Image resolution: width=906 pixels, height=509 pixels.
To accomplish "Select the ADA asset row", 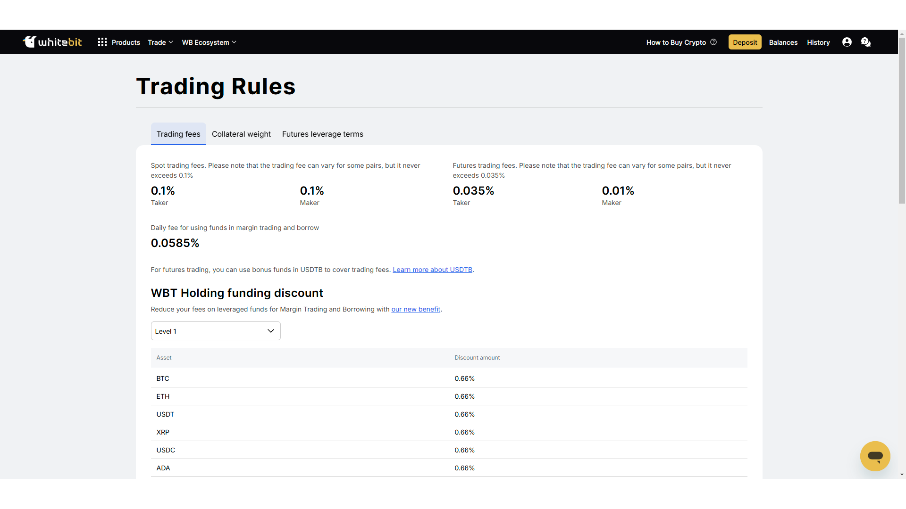I will (x=449, y=468).
